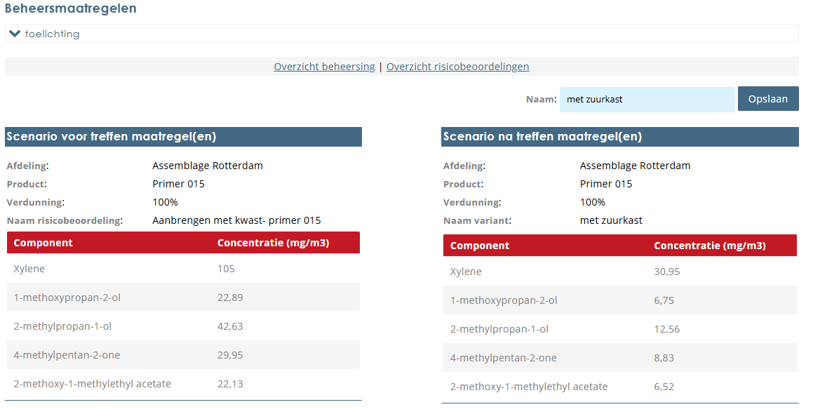This screenshot has width=813, height=414.
Task: Open Overzicht beheersing
Action: click(x=324, y=66)
